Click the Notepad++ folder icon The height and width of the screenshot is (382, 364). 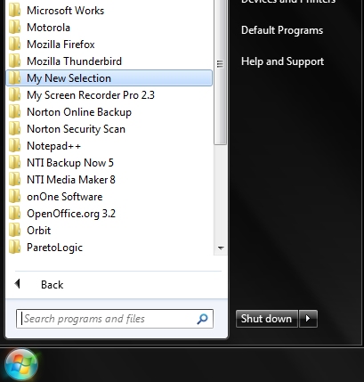pos(14,146)
